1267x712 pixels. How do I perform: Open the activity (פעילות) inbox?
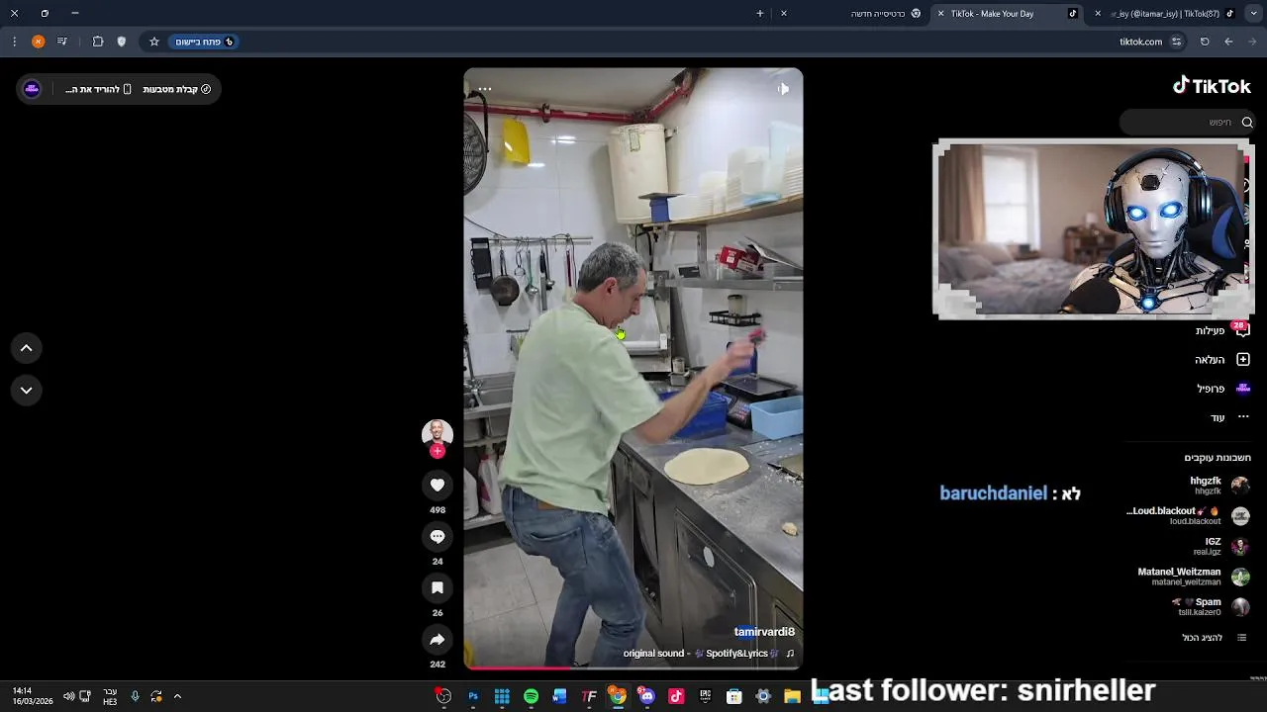1222,330
